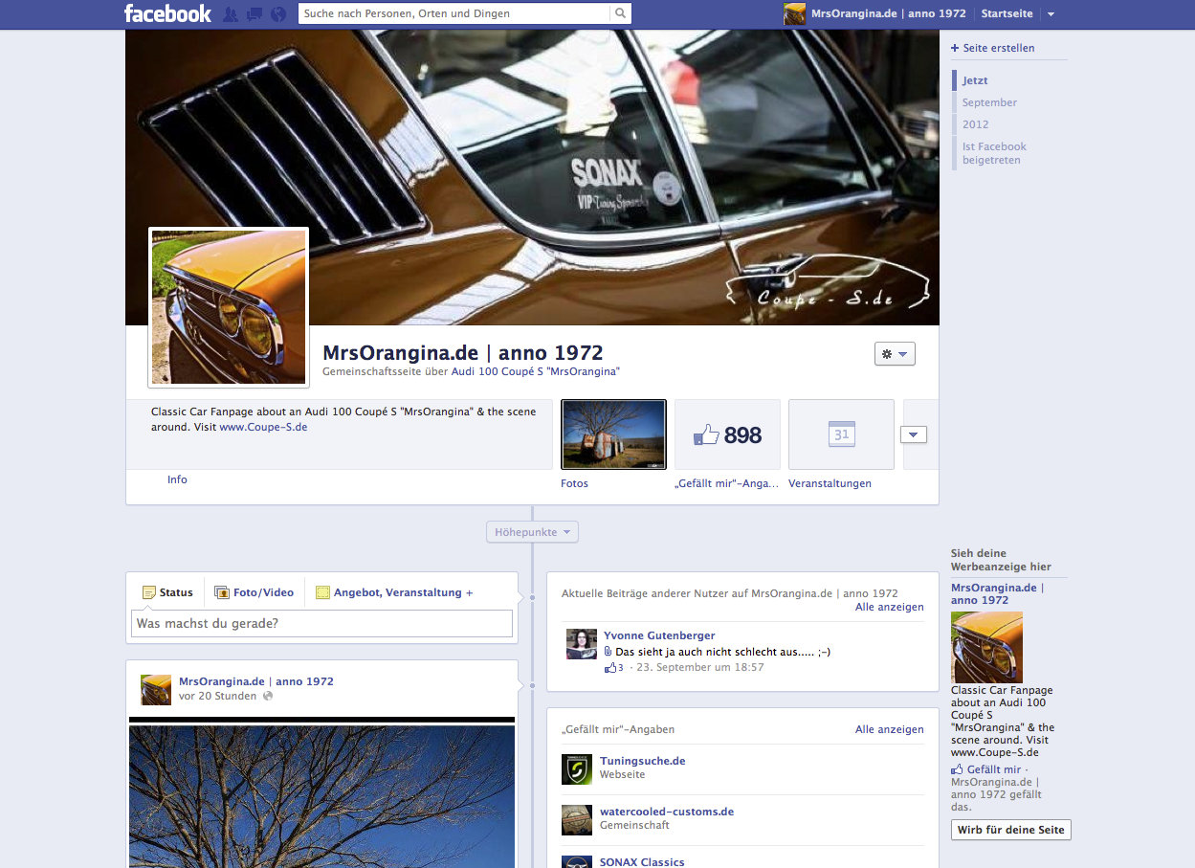The height and width of the screenshot is (868, 1195).
Task: Open the „Gefällt mir"-Angaben label link
Action: click(726, 483)
